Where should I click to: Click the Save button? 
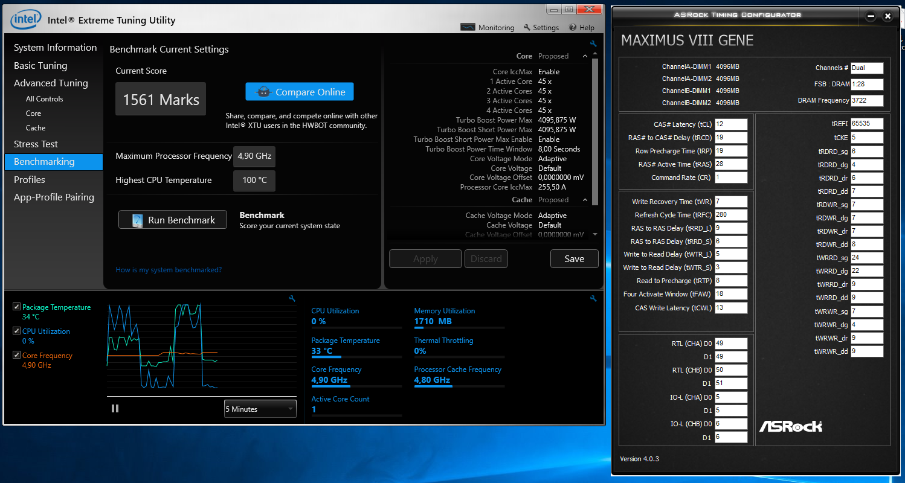575,258
